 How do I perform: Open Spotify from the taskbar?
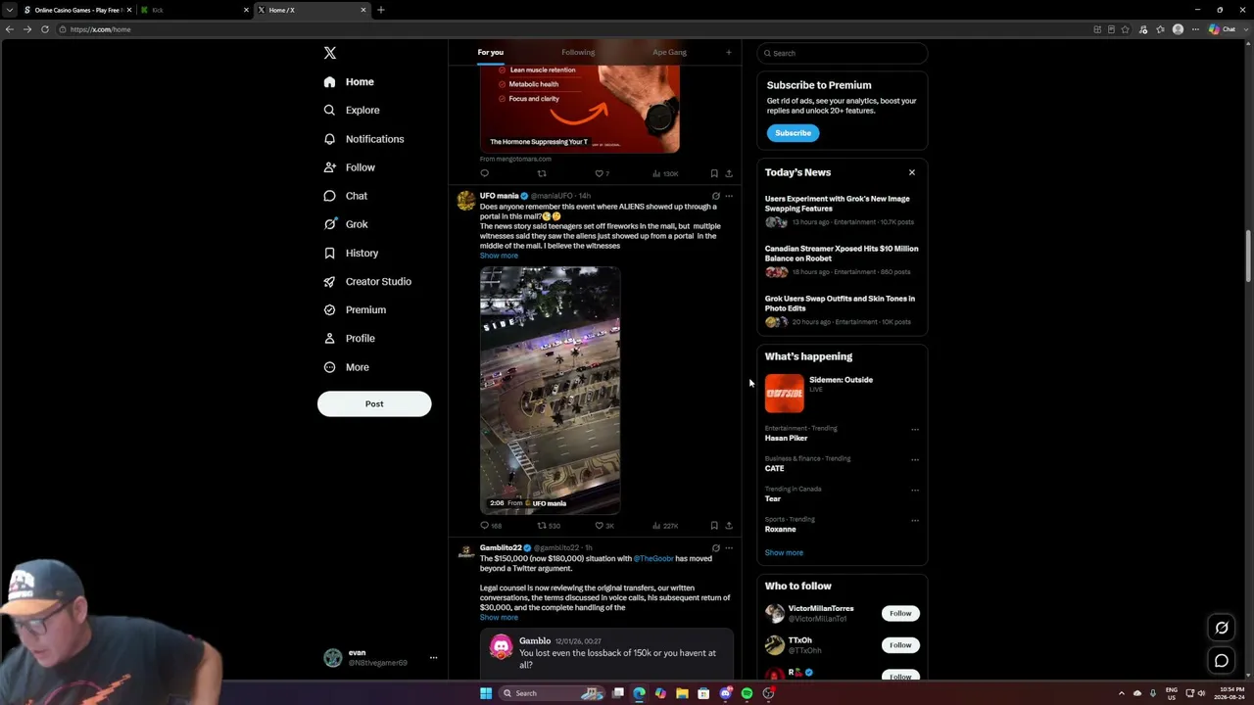747,693
